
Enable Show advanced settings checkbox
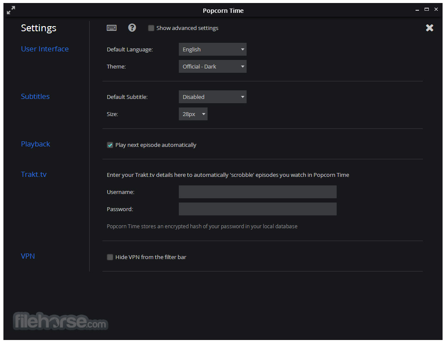(151, 28)
